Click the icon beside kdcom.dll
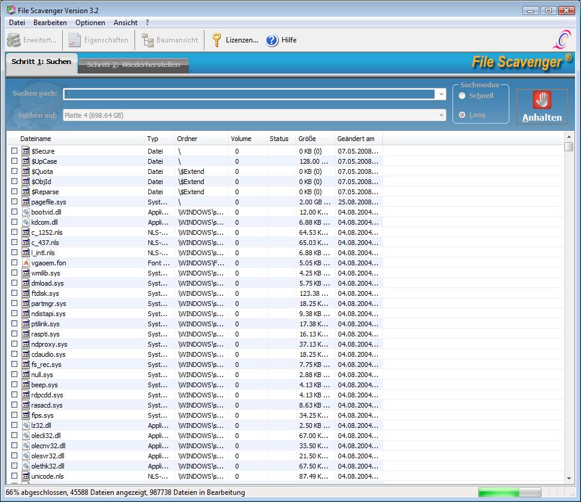 pos(26,222)
